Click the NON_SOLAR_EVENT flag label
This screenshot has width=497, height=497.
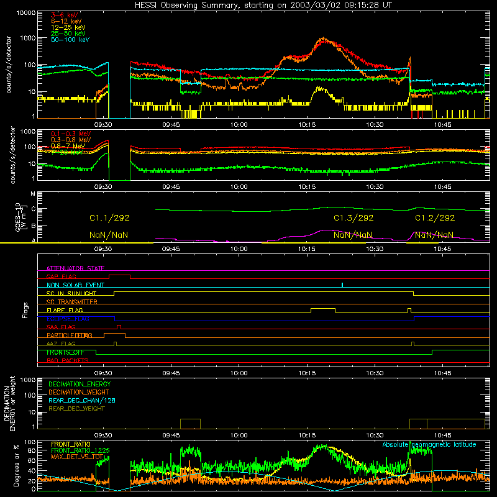tap(75, 285)
